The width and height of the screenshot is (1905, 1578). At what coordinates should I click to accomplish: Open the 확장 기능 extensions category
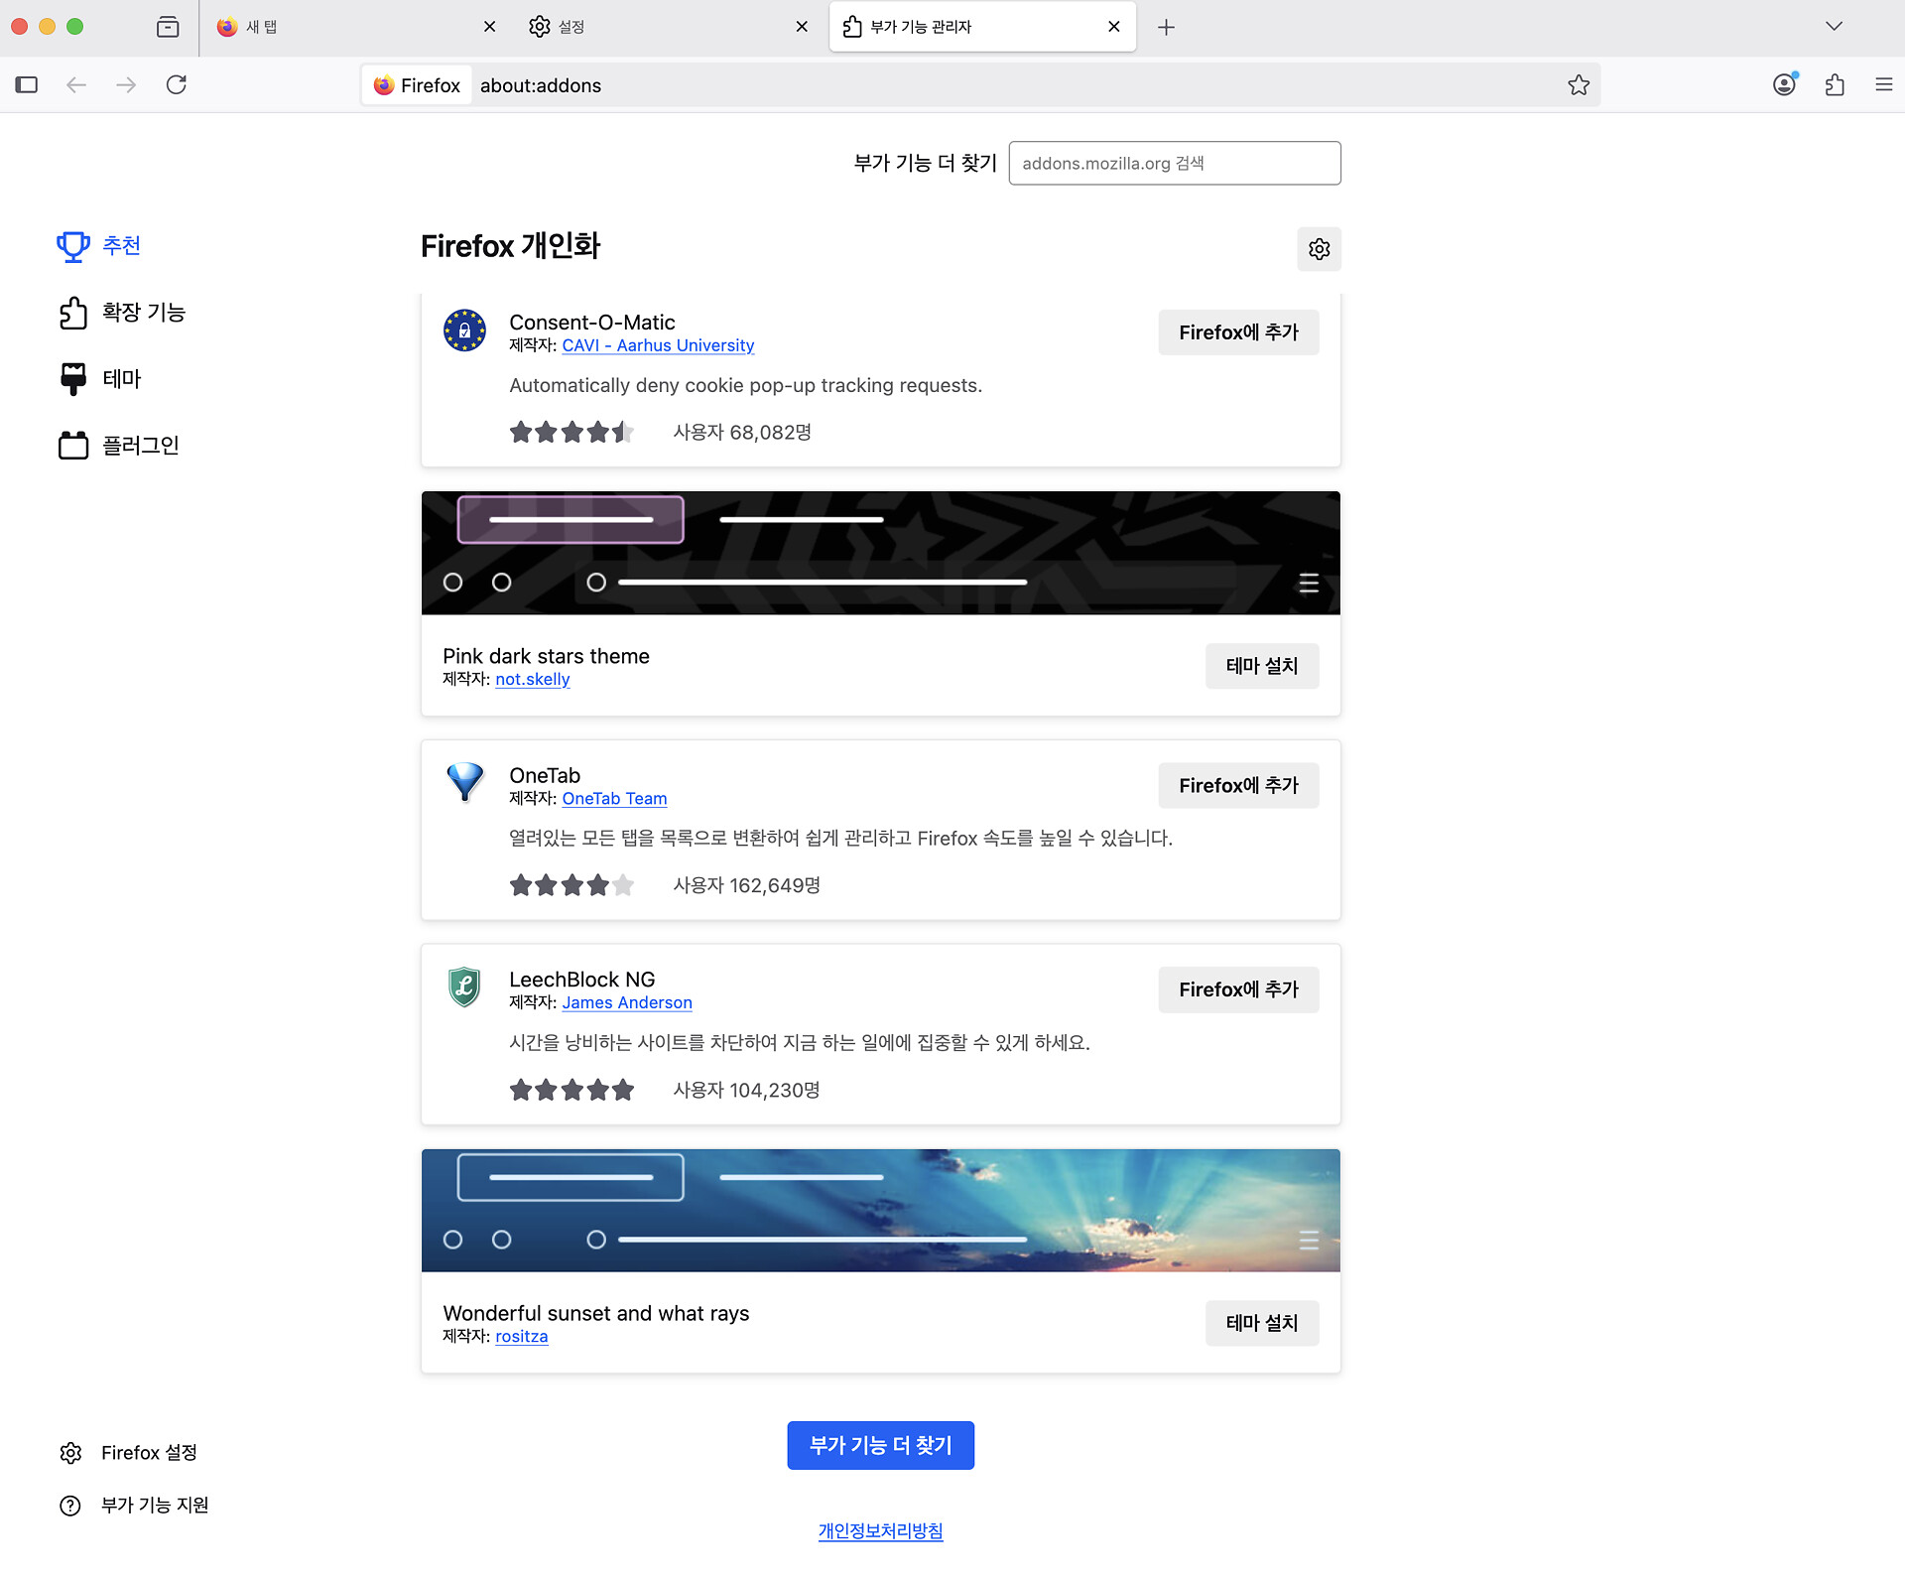122,313
